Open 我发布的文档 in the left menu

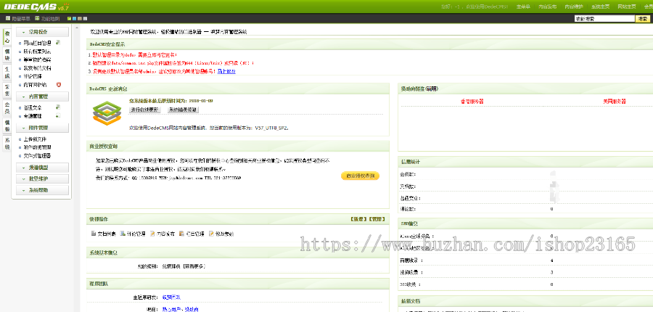point(37,68)
